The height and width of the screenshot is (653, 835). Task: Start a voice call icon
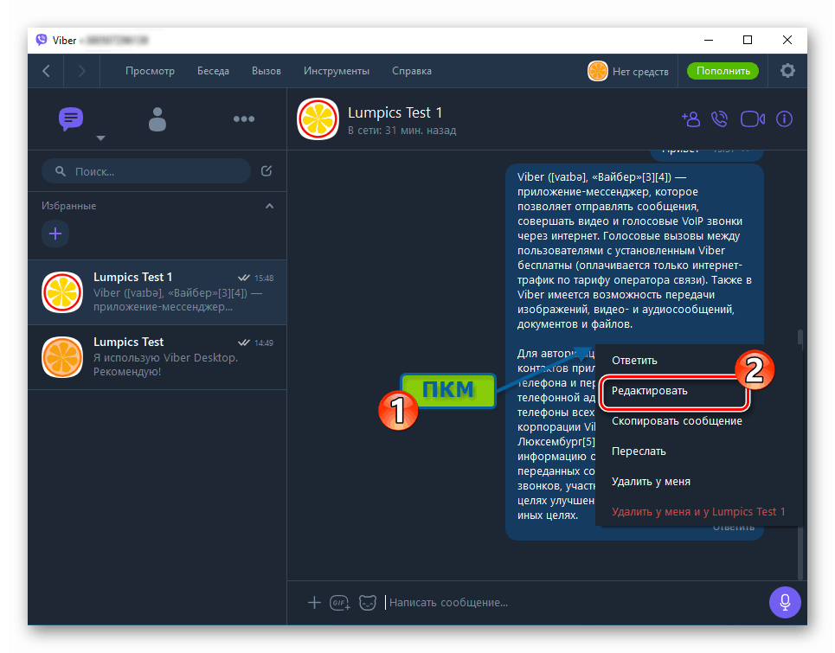(x=719, y=118)
